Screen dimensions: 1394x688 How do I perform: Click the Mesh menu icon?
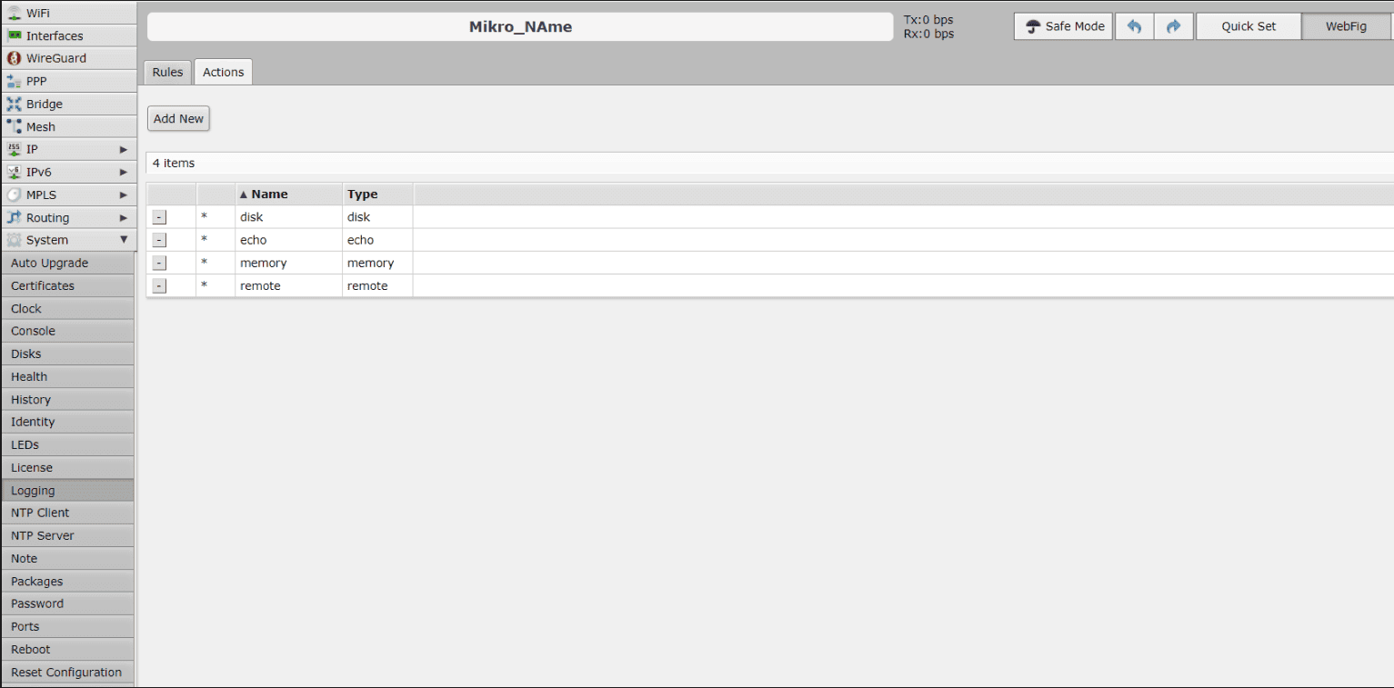click(14, 126)
